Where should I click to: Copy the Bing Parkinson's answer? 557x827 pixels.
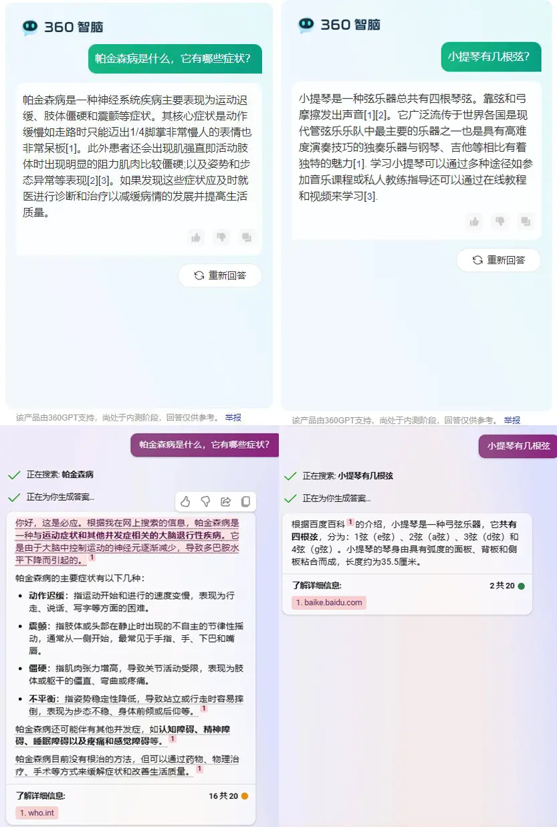245,501
